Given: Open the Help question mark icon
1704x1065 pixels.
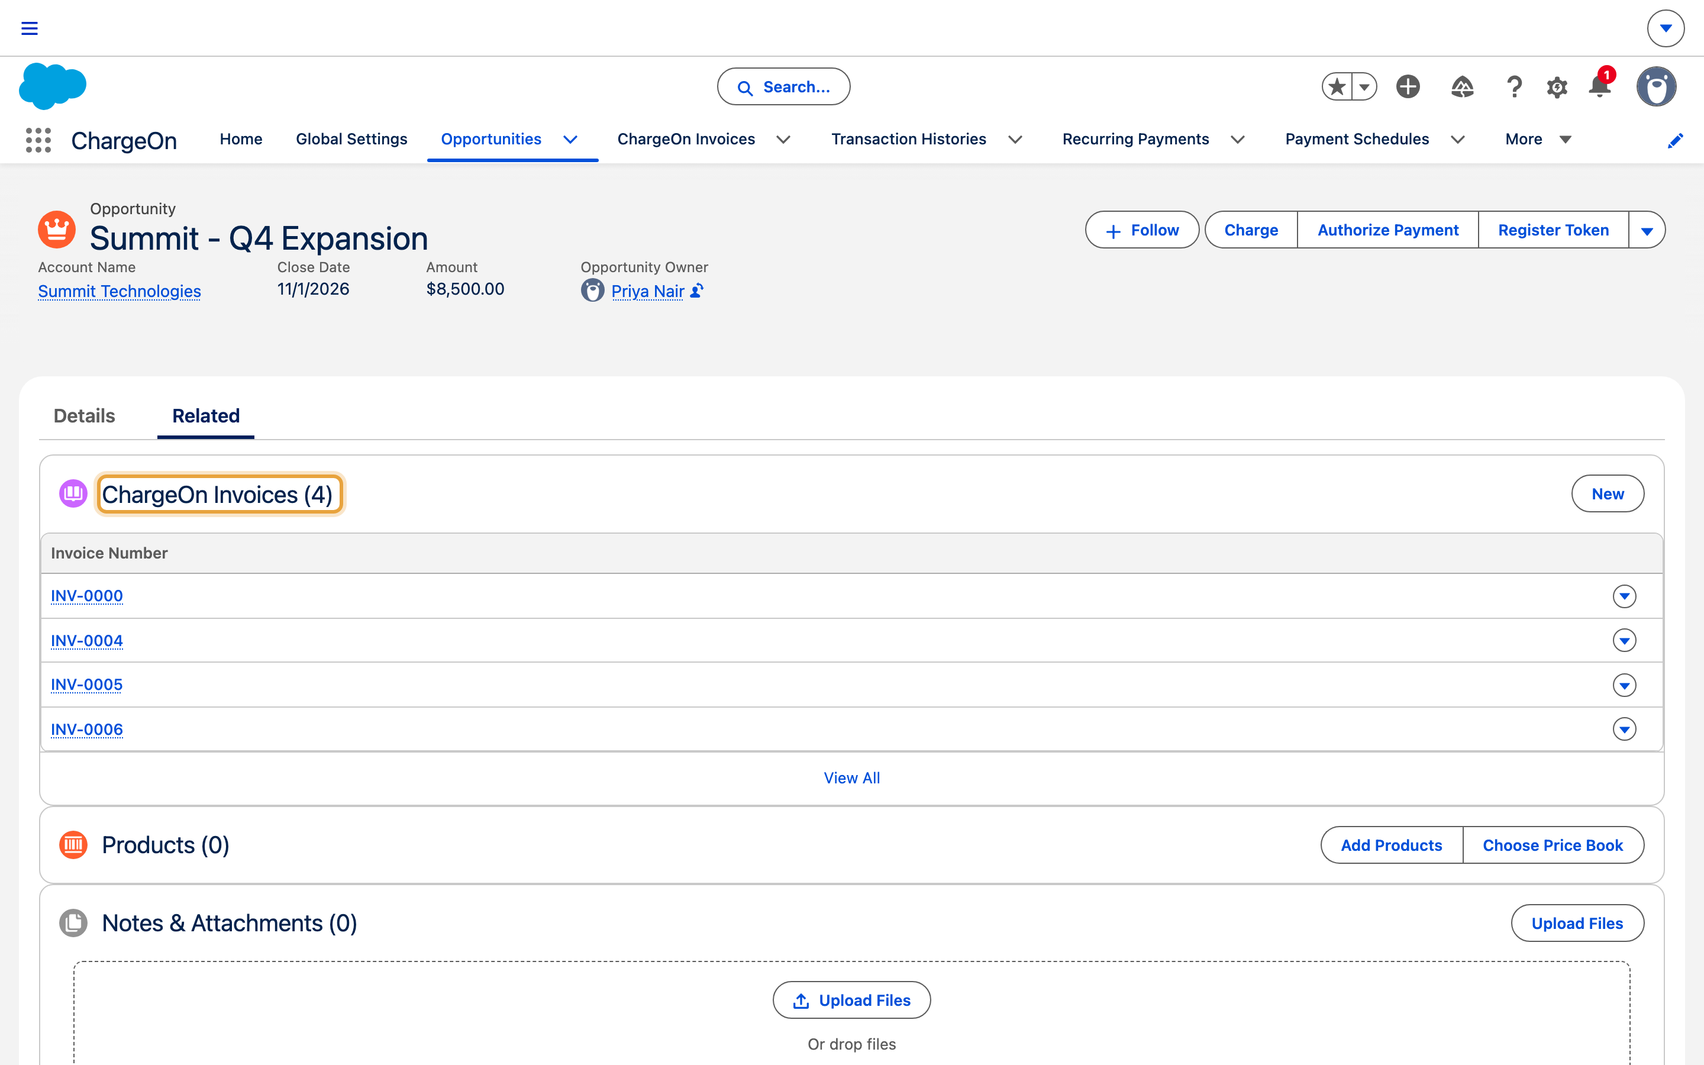Looking at the screenshot, I should pyautogui.click(x=1514, y=86).
